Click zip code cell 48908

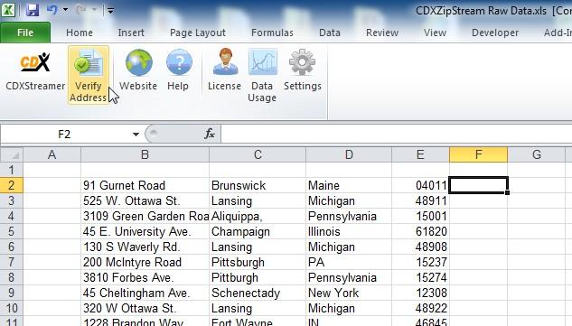[x=420, y=247]
